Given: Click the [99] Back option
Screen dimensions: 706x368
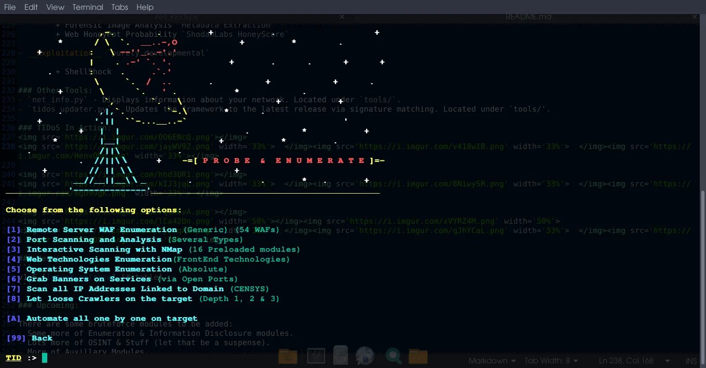Looking at the screenshot, I should [x=30, y=338].
